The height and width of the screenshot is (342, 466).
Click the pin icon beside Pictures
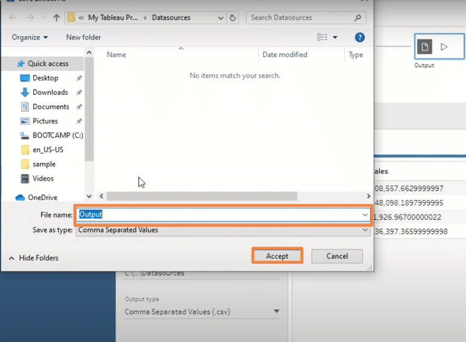(x=78, y=121)
